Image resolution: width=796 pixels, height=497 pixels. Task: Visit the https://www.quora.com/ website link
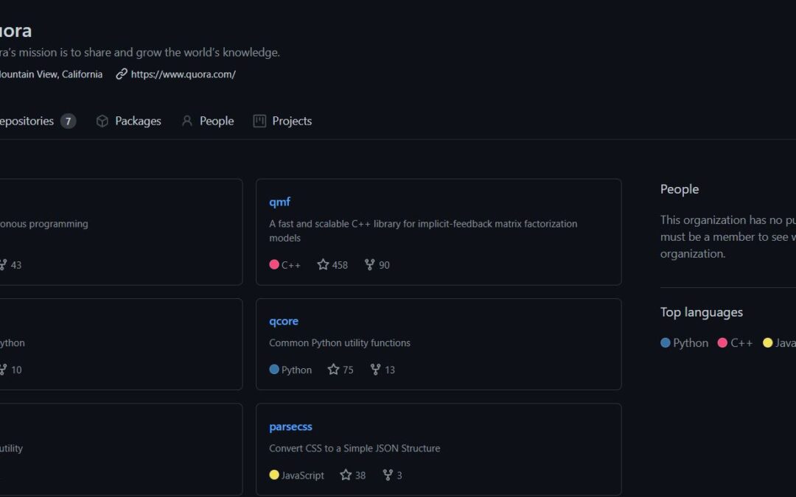[x=183, y=74]
